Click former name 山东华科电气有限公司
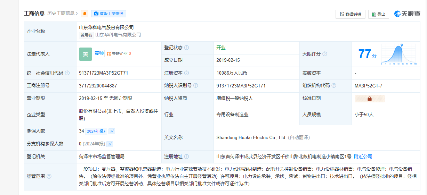This screenshot has height=195, width=427. coord(118,35)
